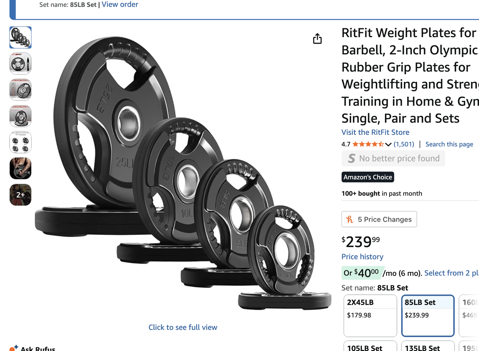This screenshot has height=351, width=479.
Task: Click to see full view of image
Action: 183,327
